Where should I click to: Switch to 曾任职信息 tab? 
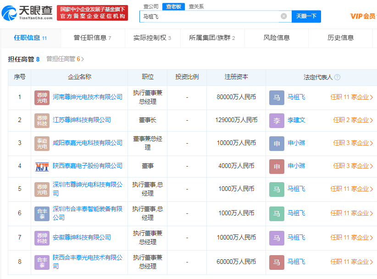click(92, 38)
